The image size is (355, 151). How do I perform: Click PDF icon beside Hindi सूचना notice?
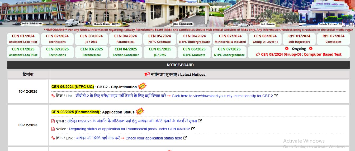click(x=53, y=121)
